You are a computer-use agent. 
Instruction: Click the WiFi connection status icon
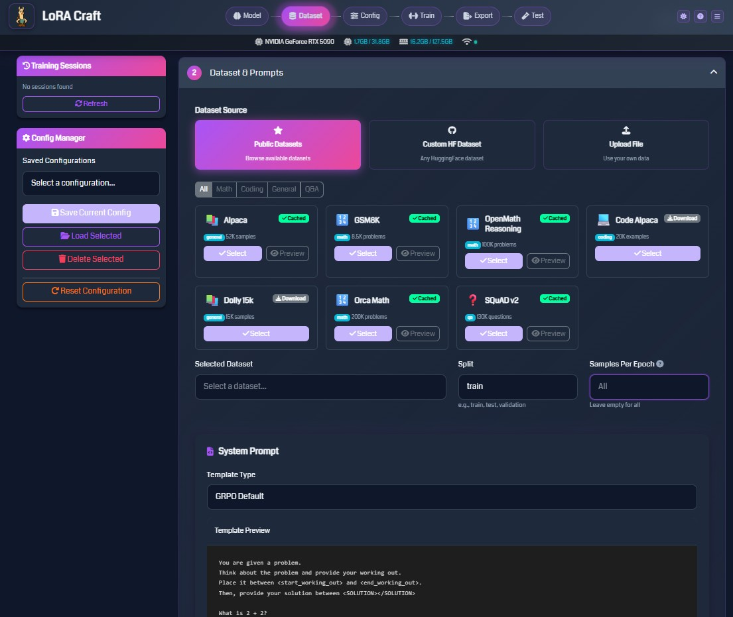467,42
